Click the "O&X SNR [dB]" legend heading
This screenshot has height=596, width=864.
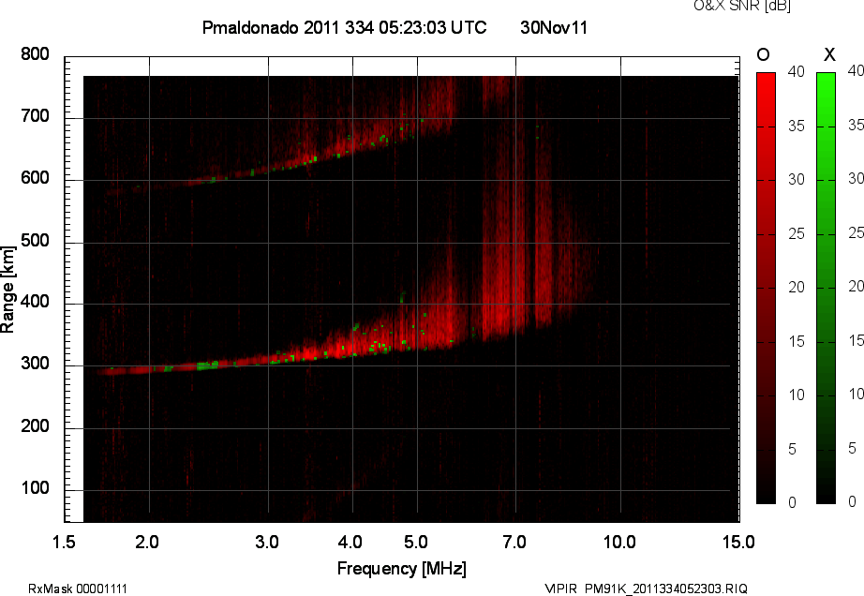click(x=742, y=6)
